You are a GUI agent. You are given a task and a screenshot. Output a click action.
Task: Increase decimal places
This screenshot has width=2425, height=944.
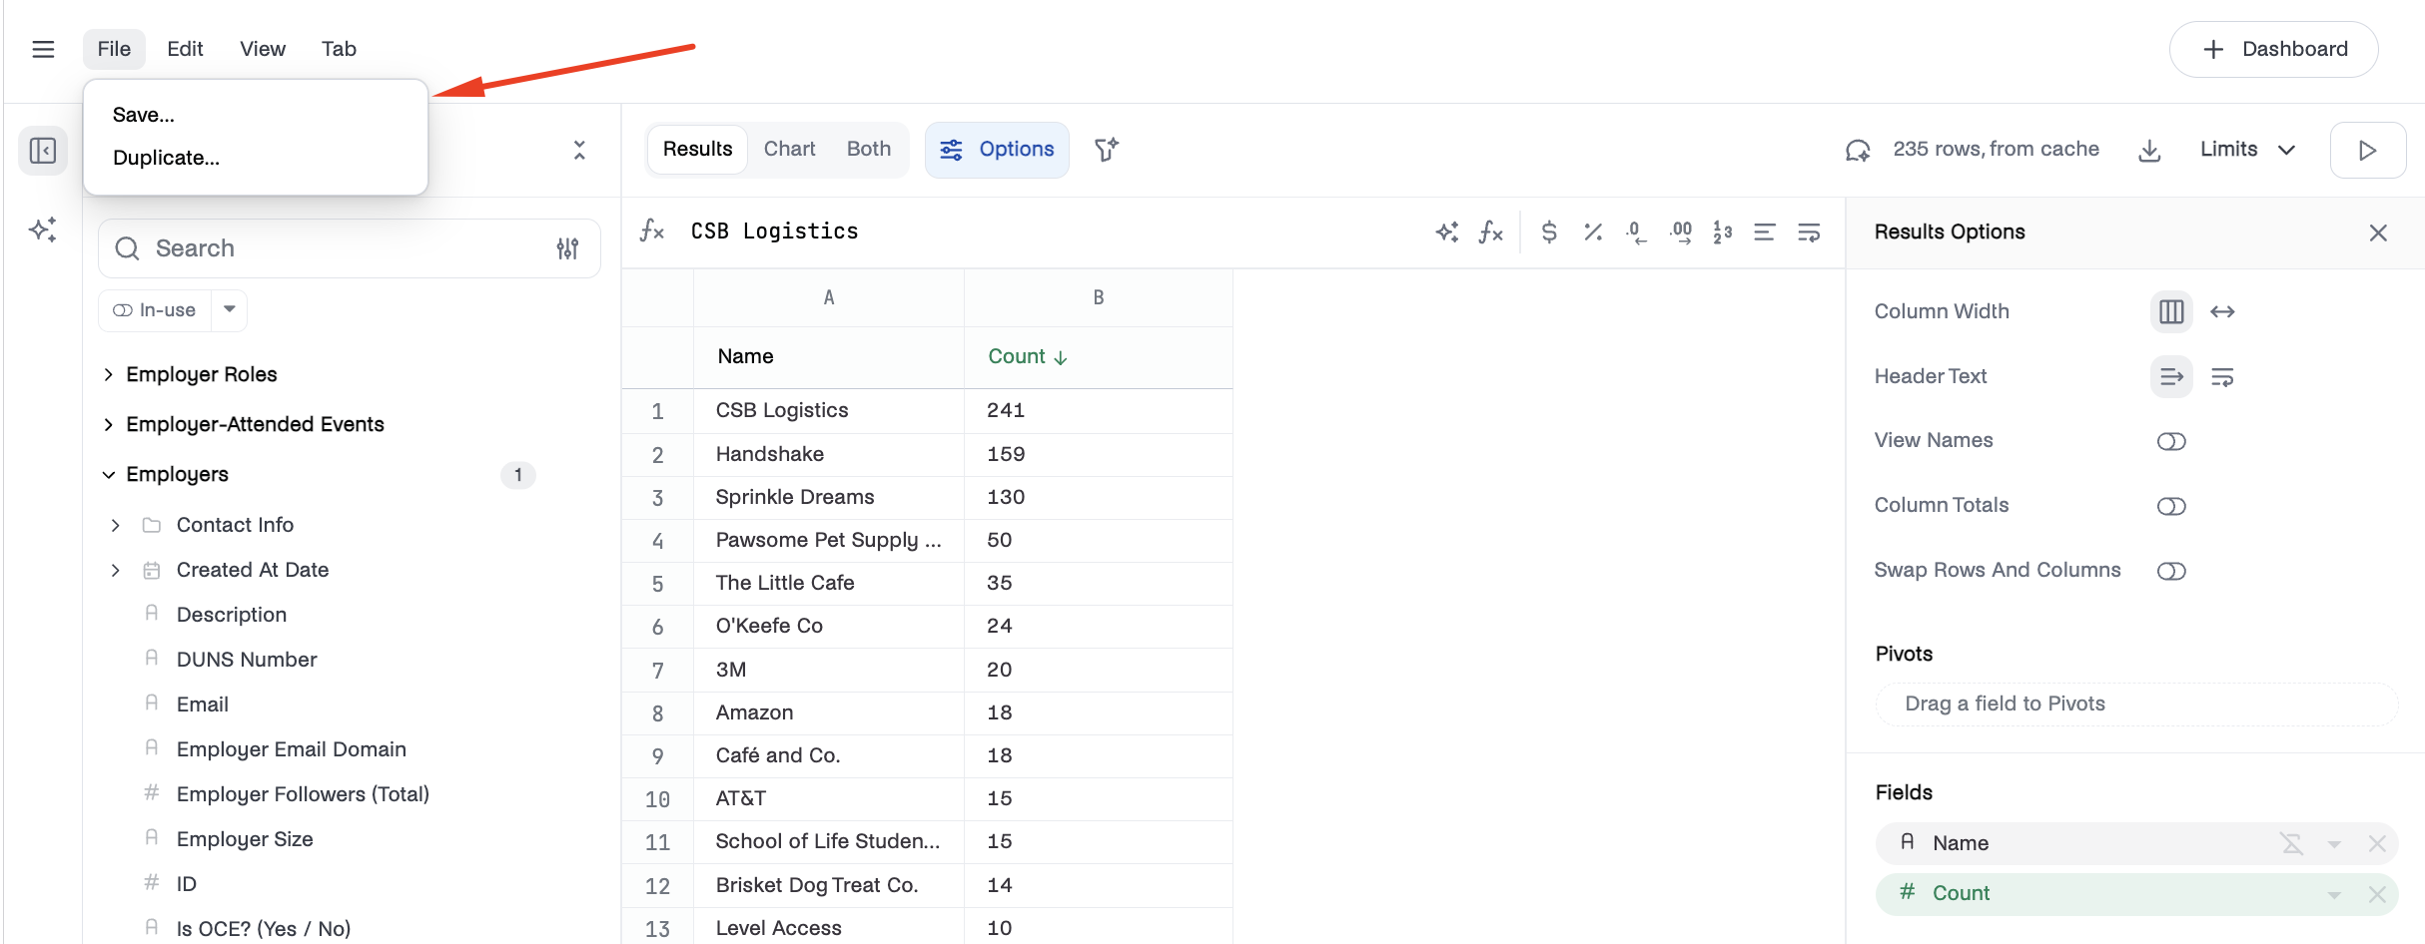coord(1681,232)
